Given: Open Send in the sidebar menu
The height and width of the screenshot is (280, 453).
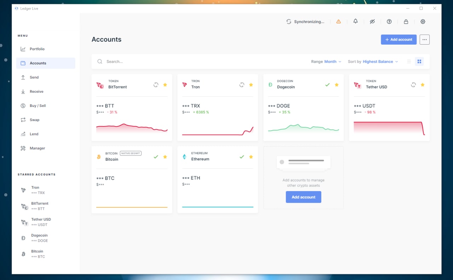Looking at the screenshot, I should 46,77.
